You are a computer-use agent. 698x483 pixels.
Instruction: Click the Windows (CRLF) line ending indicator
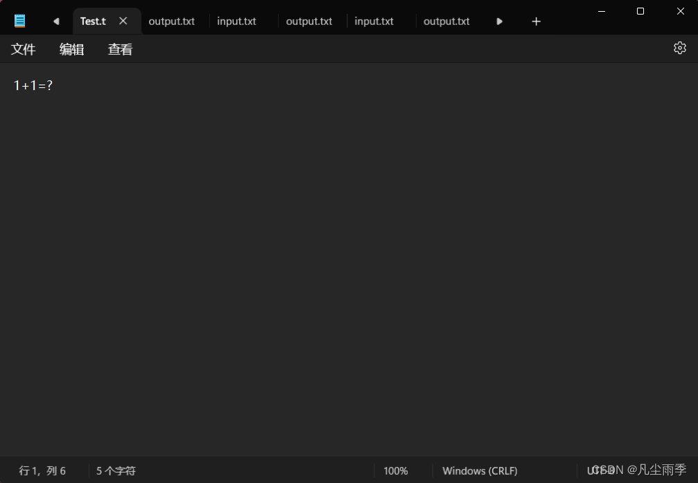coord(480,471)
